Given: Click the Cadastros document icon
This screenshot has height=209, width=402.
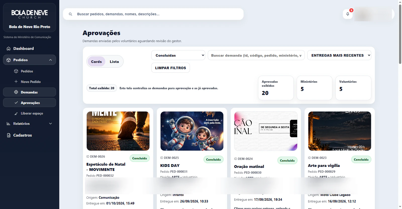Looking at the screenshot, I should tap(9, 135).
